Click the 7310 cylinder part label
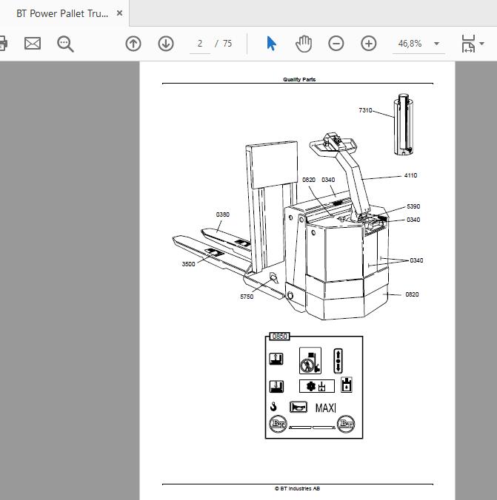 (x=365, y=110)
